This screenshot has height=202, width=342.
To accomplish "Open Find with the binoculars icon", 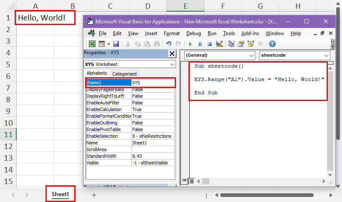I will click(156, 44).
